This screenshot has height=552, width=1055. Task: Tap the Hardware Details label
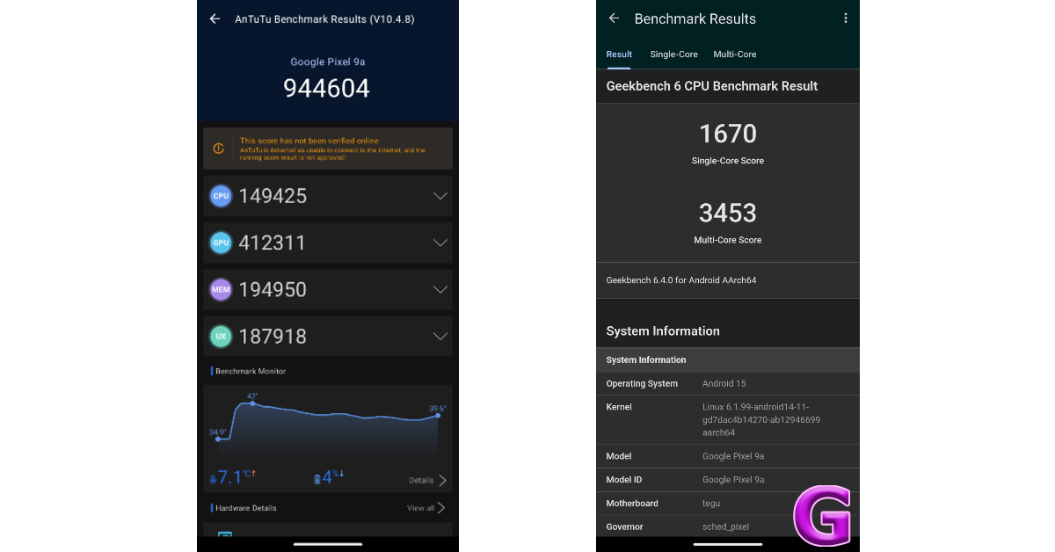pos(246,508)
